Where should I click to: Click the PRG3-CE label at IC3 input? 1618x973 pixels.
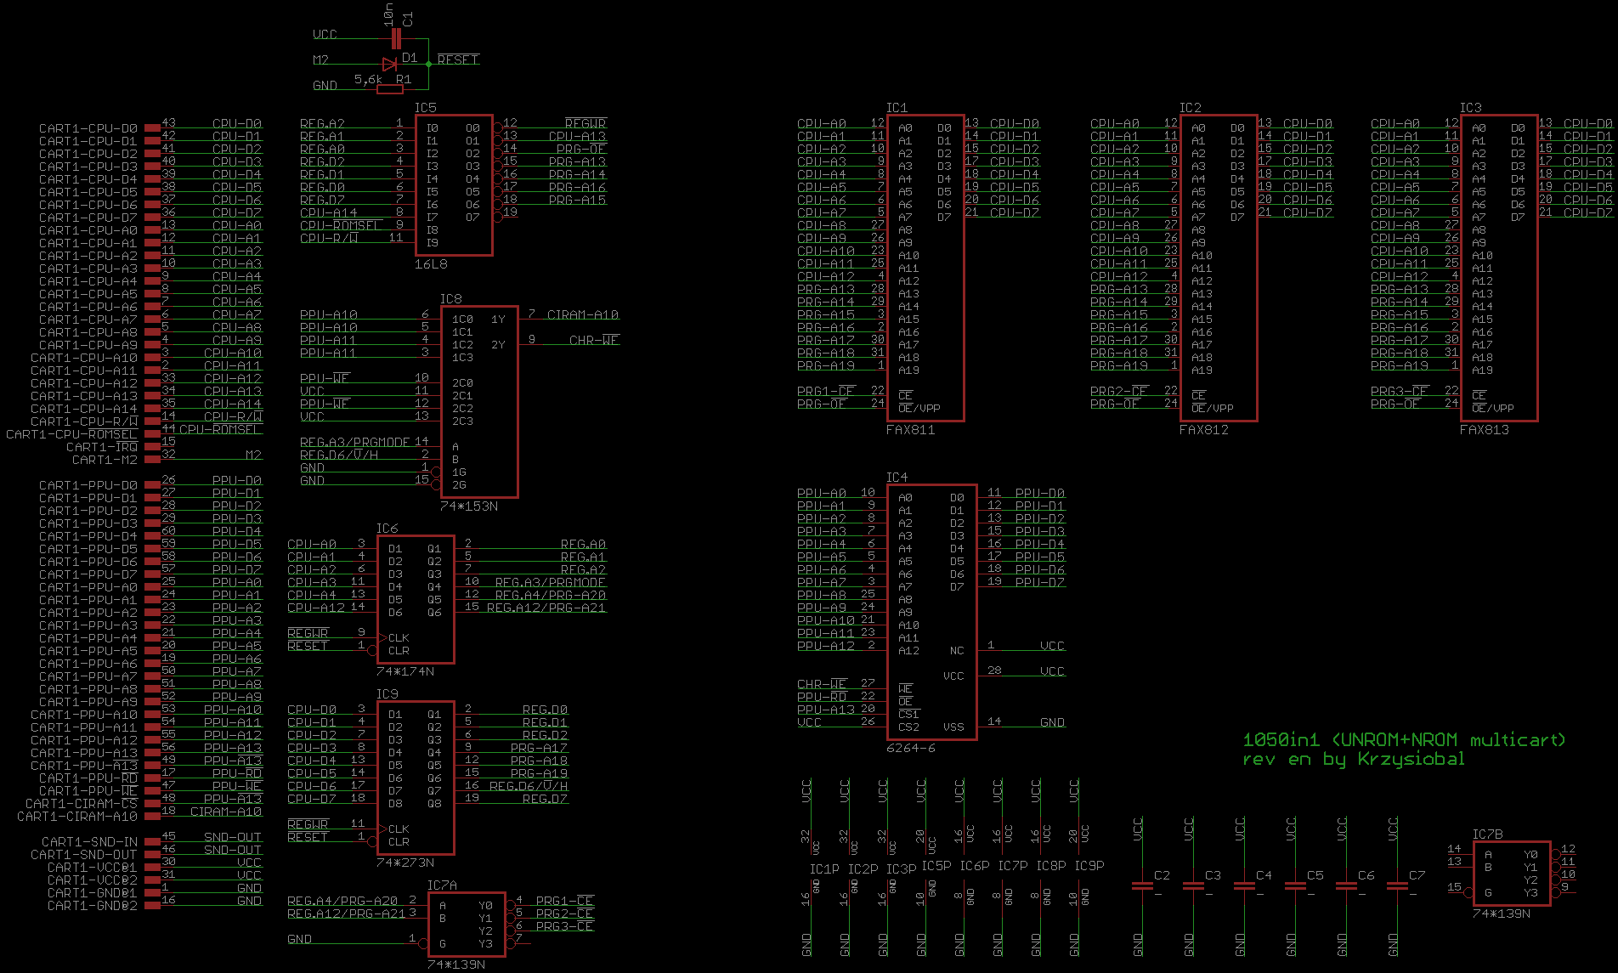tap(1399, 391)
